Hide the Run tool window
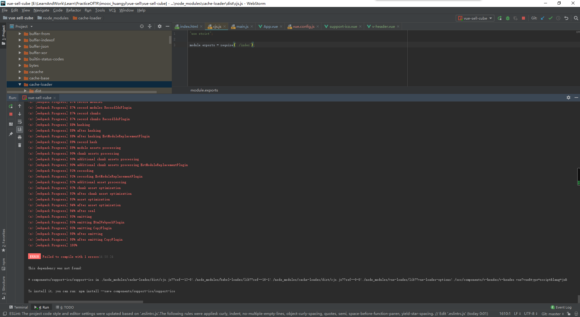Screen dimensions: 580x317 coord(576,98)
